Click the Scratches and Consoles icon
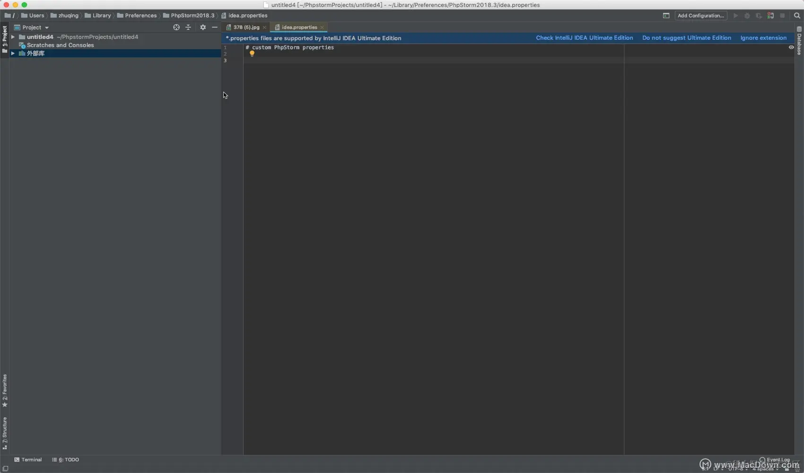 click(22, 45)
